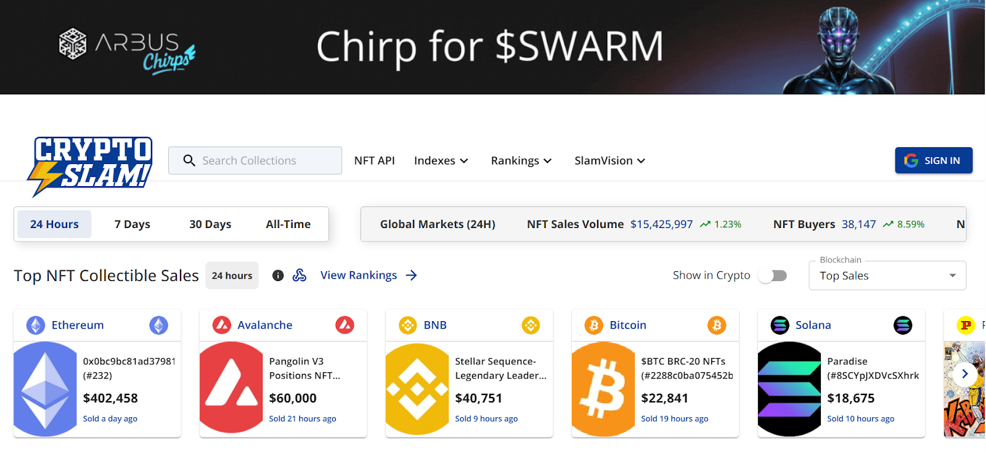
Task: Click the $BTC BRC-20 NFTs title
Action: point(687,369)
